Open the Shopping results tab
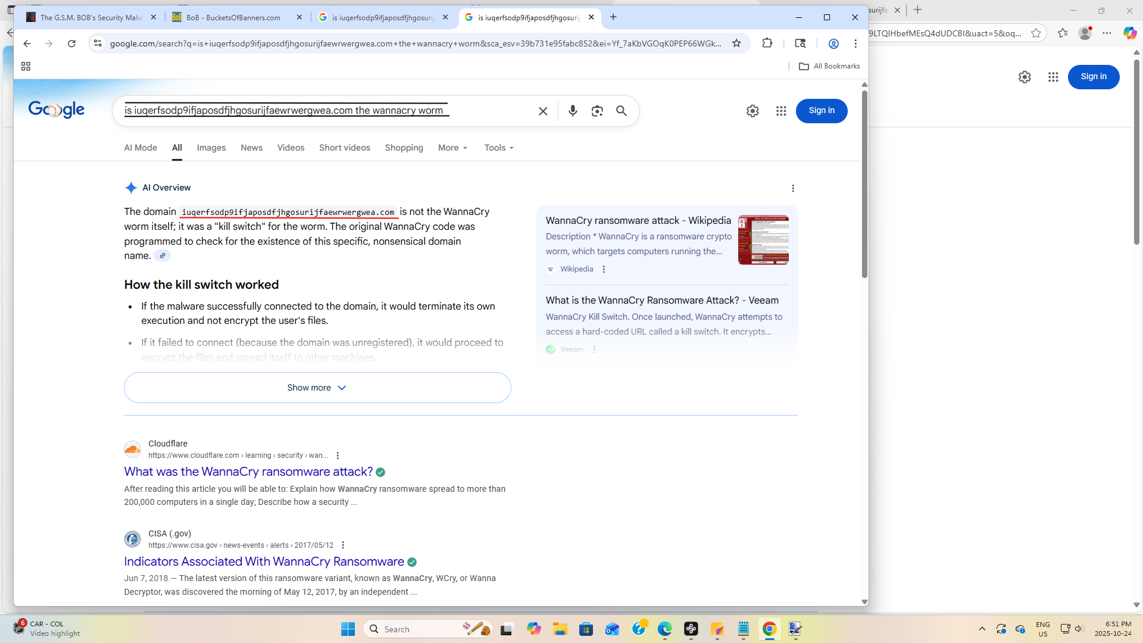This screenshot has height=643, width=1143. pyautogui.click(x=404, y=148)
